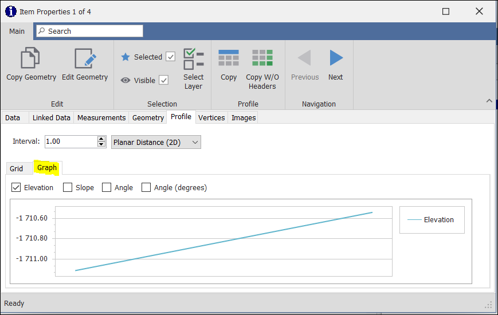
Task: Collapse the ribbon with the chevron
Action: pyautogui.click(x=489, y=101)
